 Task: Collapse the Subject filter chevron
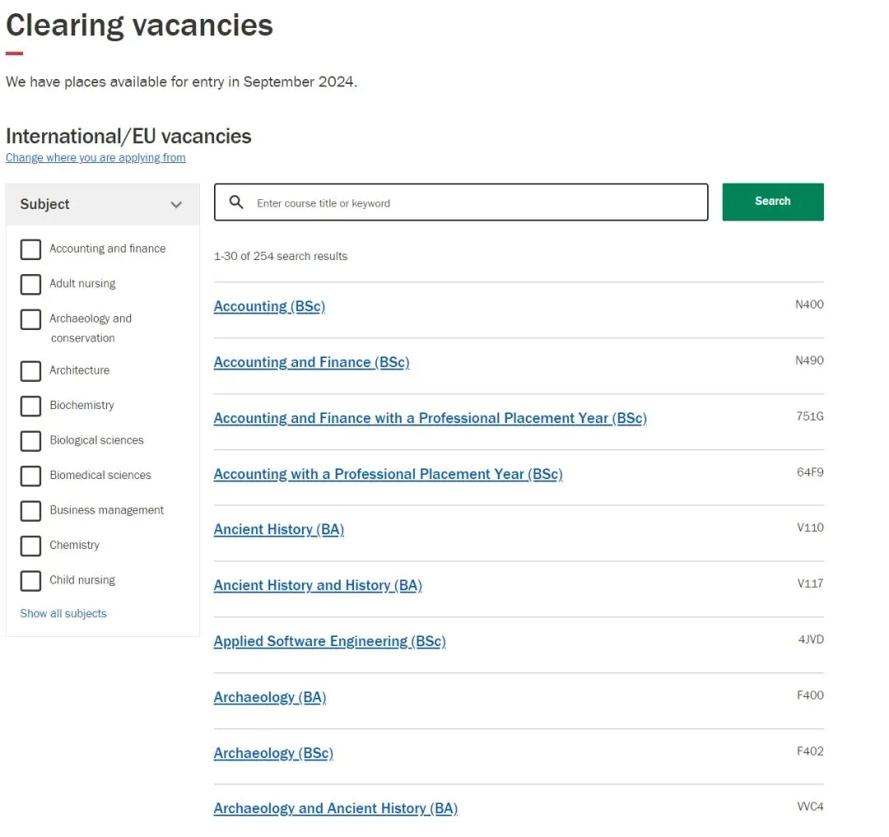coord(176,205)
